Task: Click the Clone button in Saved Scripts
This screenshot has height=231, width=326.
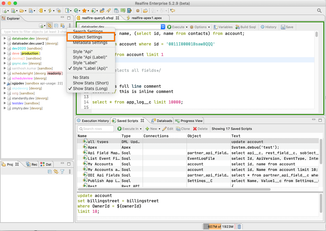Action: 183,129
